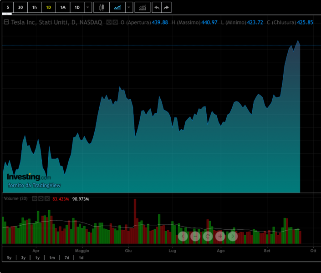
Task: Toggle Tesla series visibility eye icon
Action: pyautogui.click(x=109, y=22)
